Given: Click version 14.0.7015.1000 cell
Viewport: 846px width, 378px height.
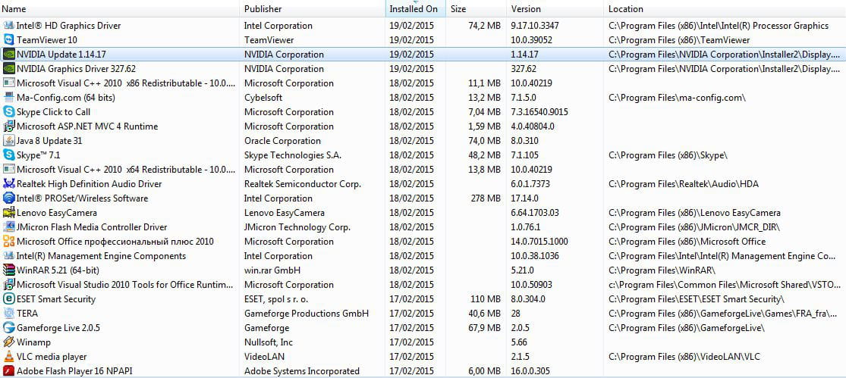Looking at the screenshot, I should click(x=539, y=241).
